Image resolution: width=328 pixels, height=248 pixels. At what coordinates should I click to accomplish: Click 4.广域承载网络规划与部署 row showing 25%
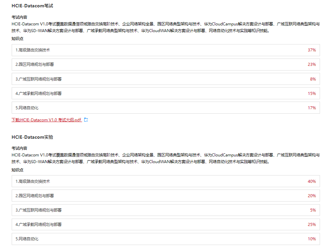166,225
